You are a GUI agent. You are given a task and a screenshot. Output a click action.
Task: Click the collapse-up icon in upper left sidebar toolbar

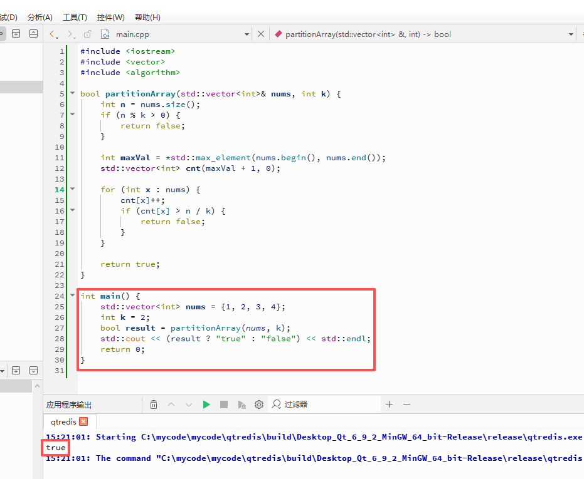coord(33,34)
